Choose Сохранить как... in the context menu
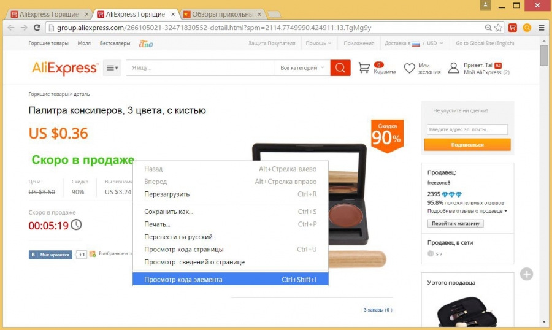Screen dimensions: 552x330 click(230, 212)
